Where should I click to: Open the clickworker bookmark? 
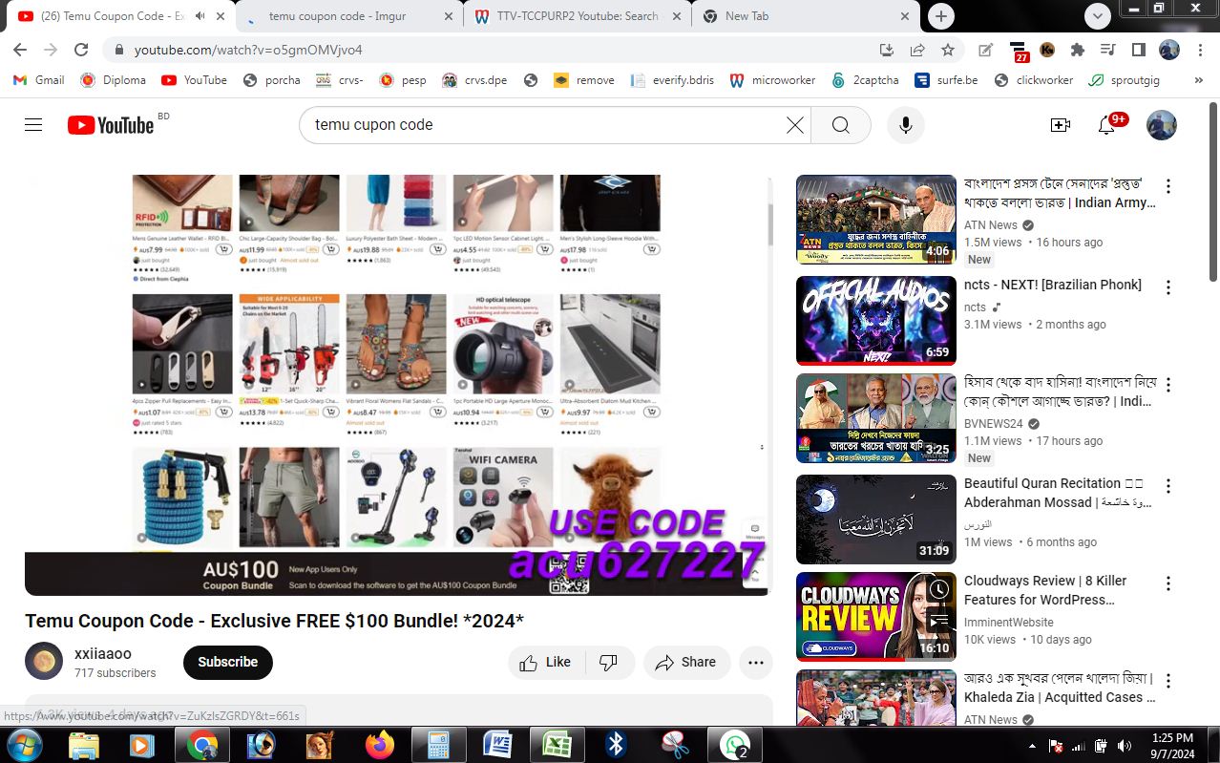click(1033, 80)
